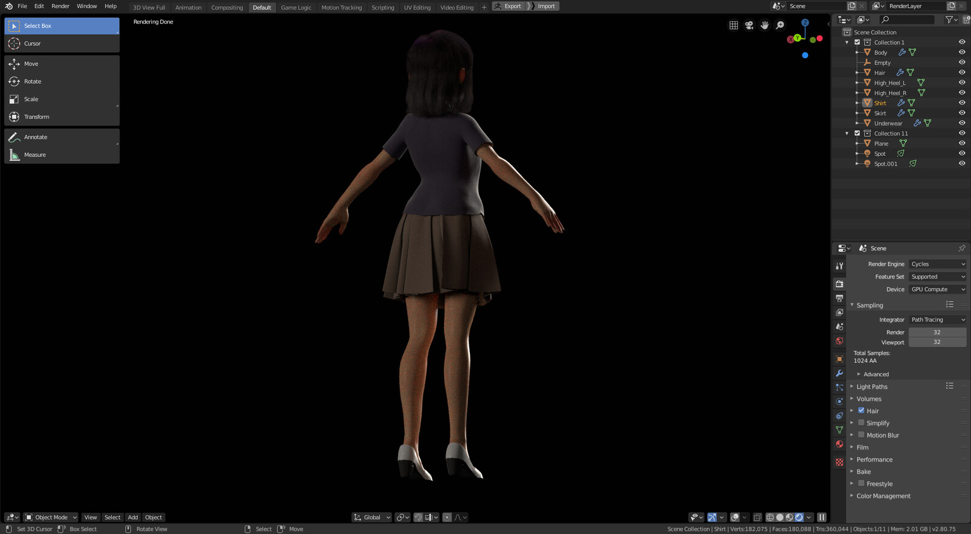Switch to the Animation workspace tab
Image resolution: width=971 pixels, height=534 pixels.
tap(188, 7)
